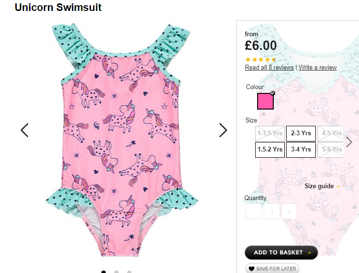
Task: Decrease quantity with the minus button
Action: 253,211
